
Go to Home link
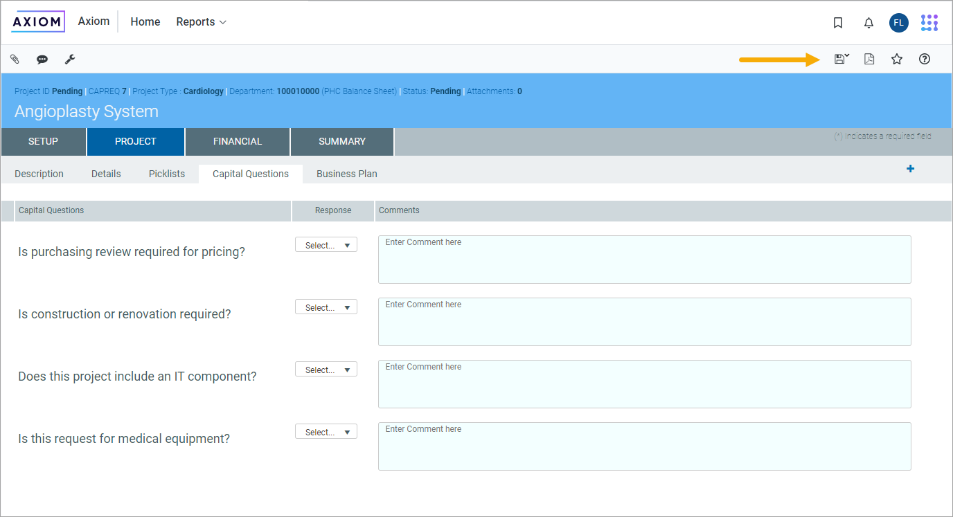[x=145, y=22]
